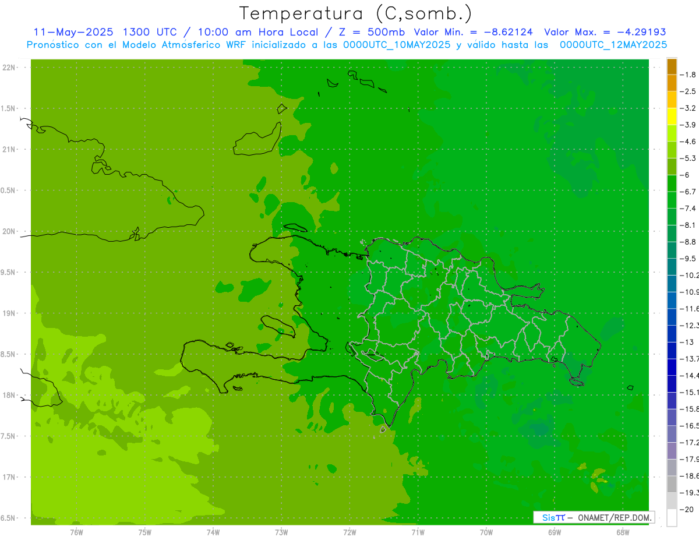Click the "-4.6" colorbar value

pyautogui.click(x=688, y=142)
